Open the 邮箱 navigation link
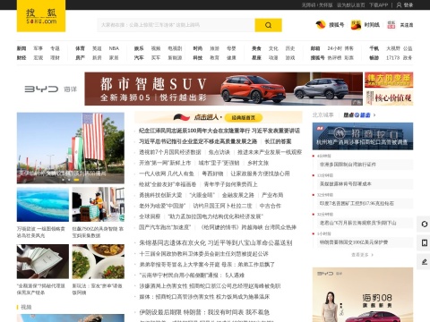Viewport: 430px width, 322px height. 315,48
